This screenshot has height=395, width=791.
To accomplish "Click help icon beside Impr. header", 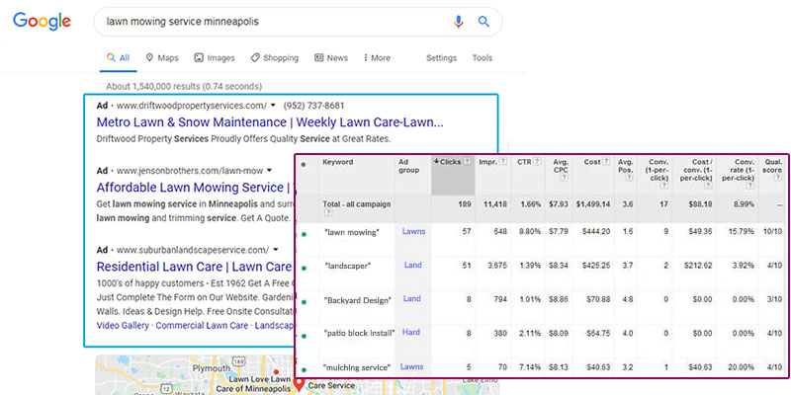I will coord(503,162).
